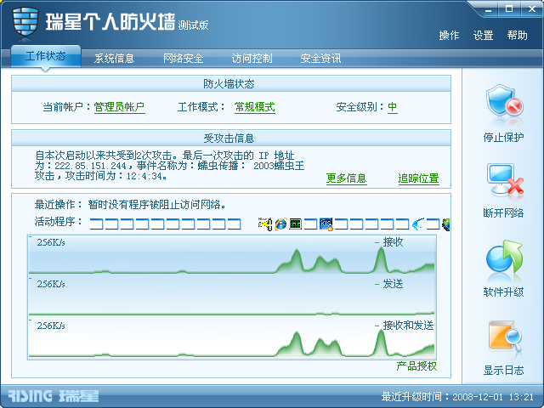The image size is (544, 408).
Task: Select the task manager graph icon in active programs
Action: coord(295,224)
